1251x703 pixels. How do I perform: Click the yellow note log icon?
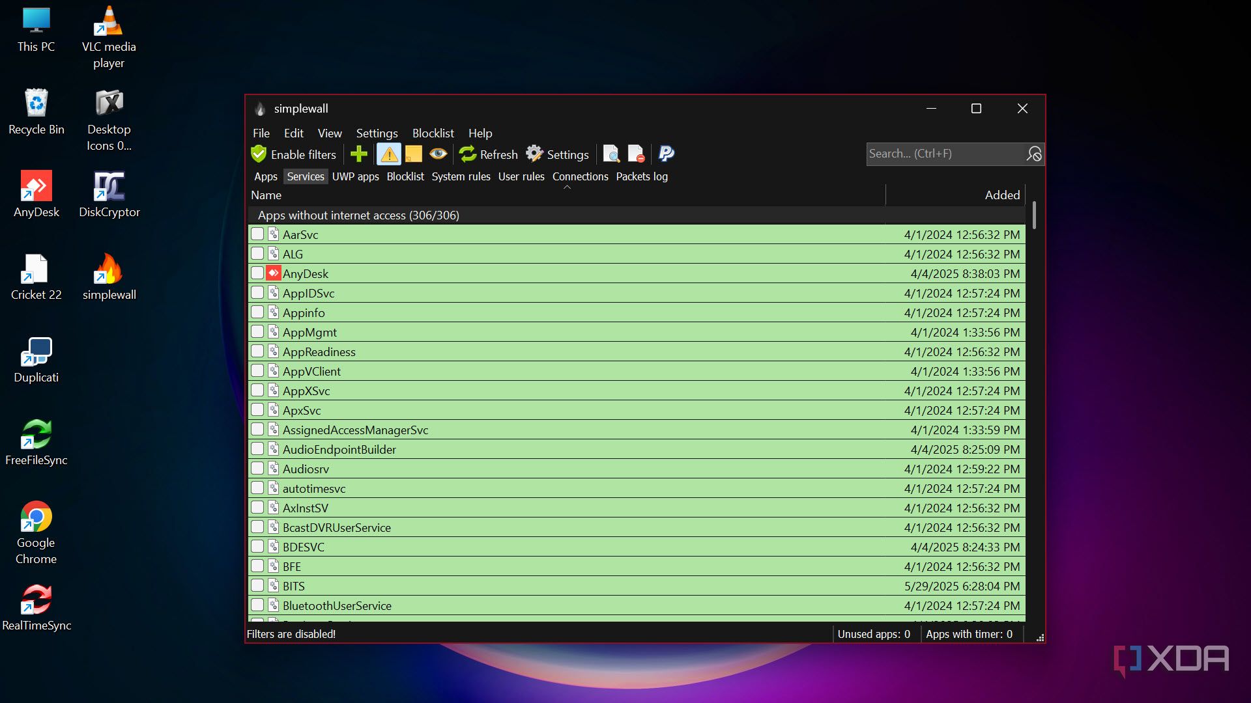[414, 154]
